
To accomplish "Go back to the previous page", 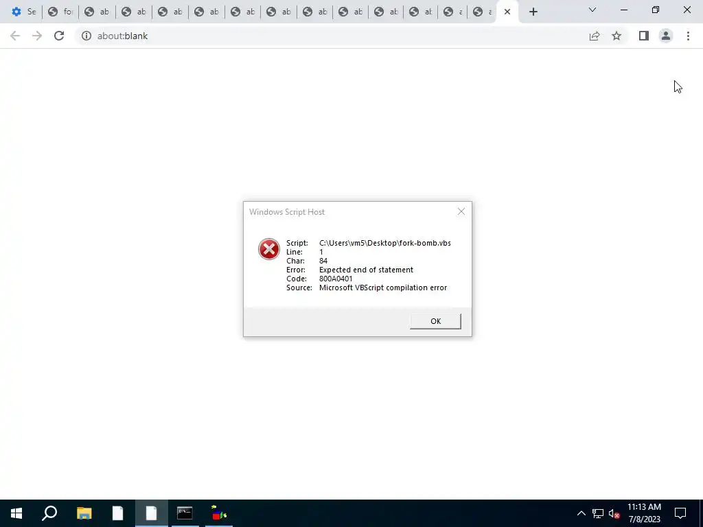I will 15,36.
